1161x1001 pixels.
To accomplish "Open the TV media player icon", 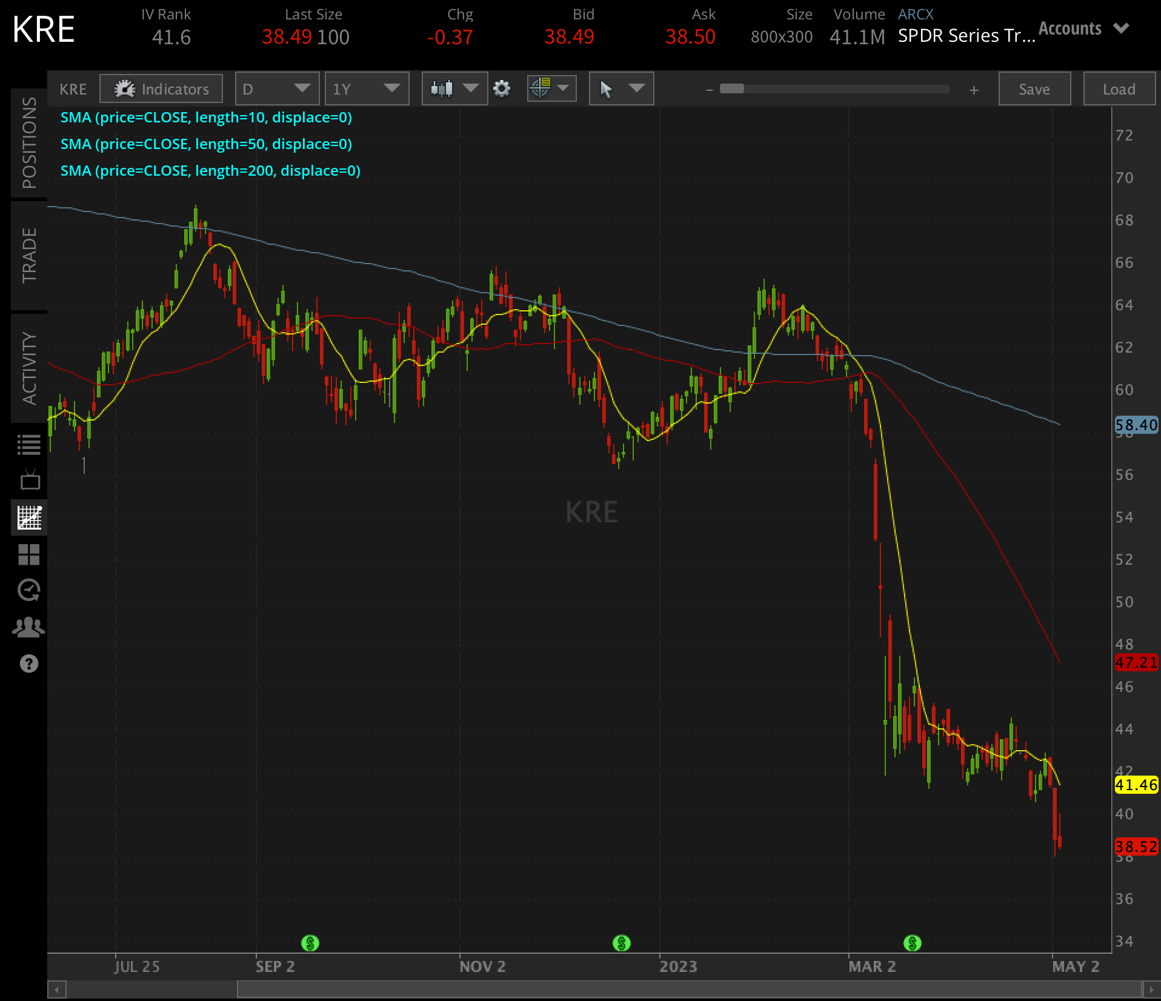I will tap(30, 481).
